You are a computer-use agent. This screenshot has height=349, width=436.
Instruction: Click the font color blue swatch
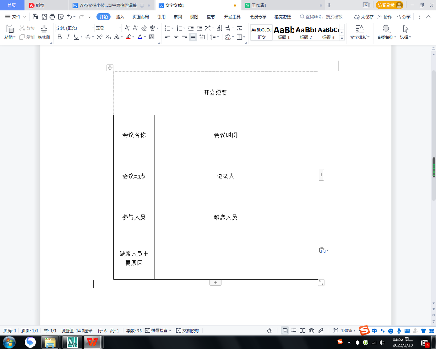(140, 37)
